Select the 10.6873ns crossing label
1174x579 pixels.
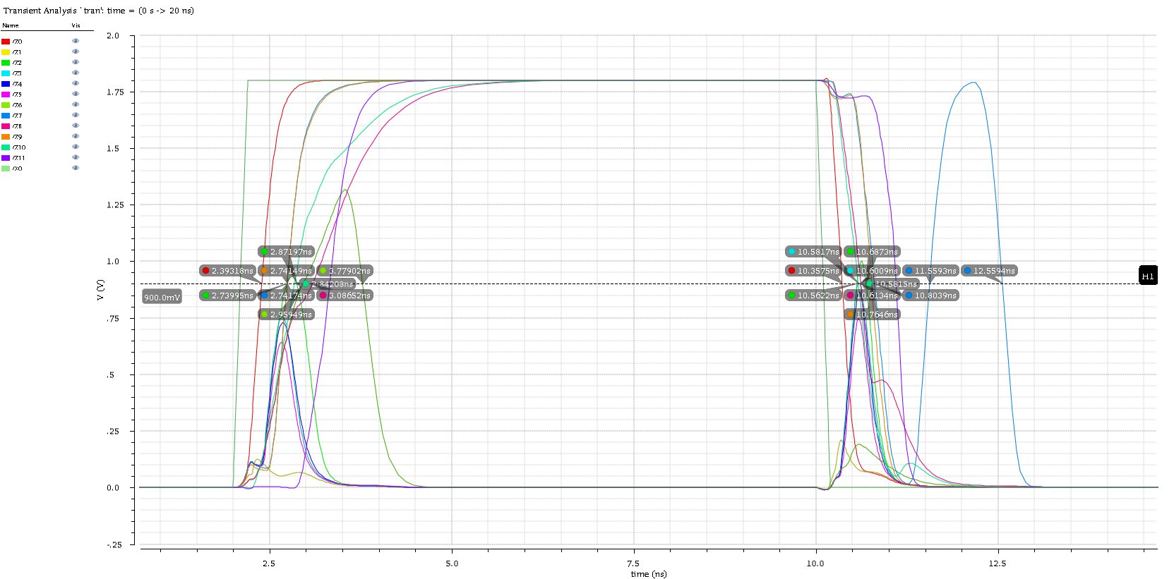coord(872,252)
